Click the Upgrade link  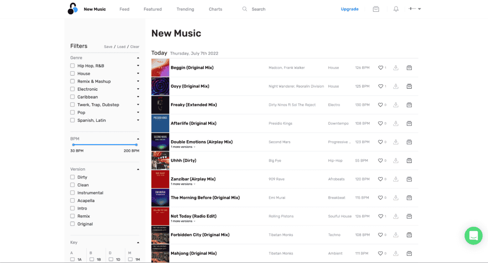click(x=349, y=9)
